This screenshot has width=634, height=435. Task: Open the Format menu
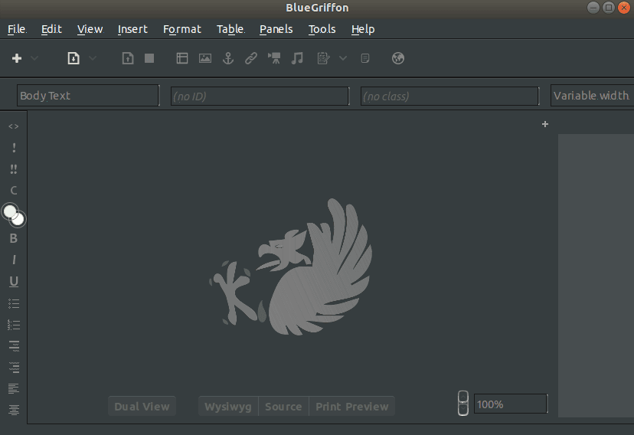click(x=182, y=29)
